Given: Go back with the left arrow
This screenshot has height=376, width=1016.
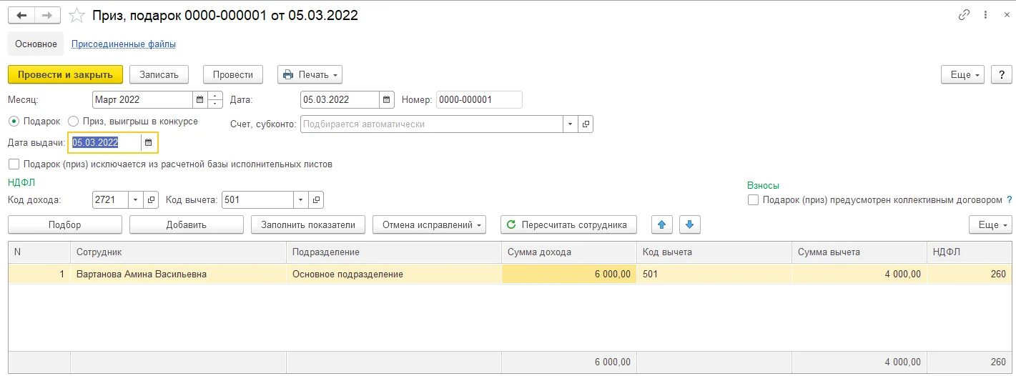Looking at the screenshot, I should pyautogui.click(x=21, y=15).
